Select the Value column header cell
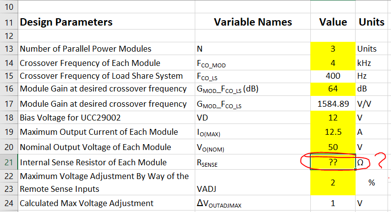 pyautogui.click(x=332, y=22)
